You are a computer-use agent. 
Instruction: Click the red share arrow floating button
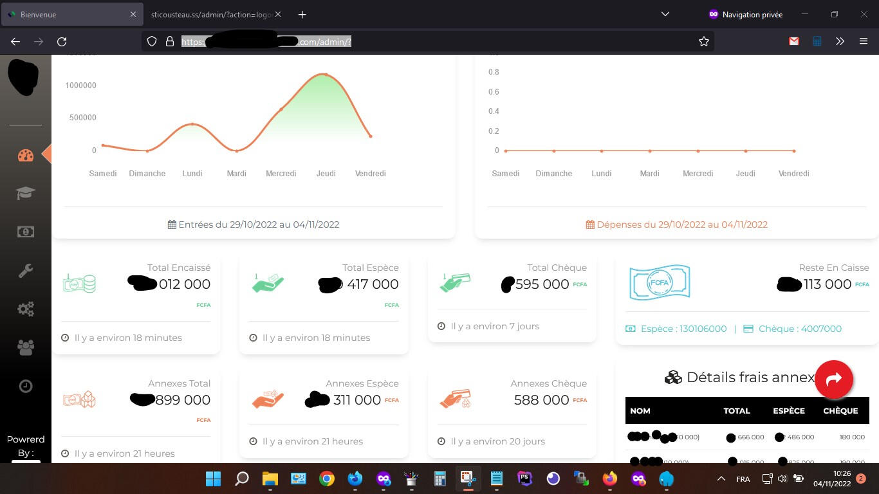[833, 380]
